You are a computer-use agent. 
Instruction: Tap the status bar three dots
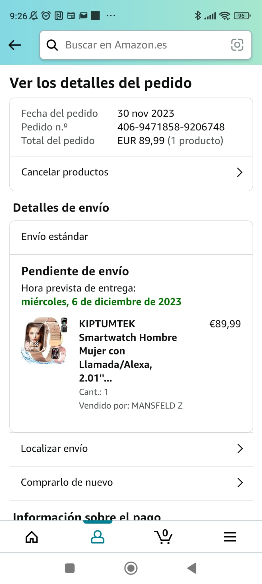click(111, 16)
